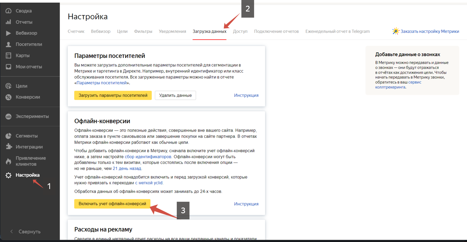Open the Доступ tab

tap(240, 31)
